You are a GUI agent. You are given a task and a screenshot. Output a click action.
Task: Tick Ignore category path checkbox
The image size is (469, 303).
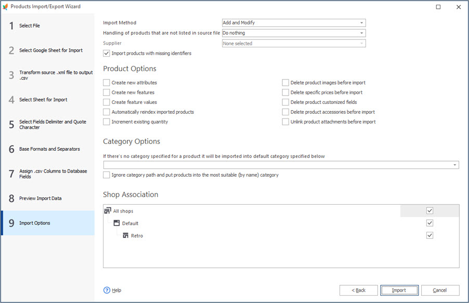(x=106, y=175)
